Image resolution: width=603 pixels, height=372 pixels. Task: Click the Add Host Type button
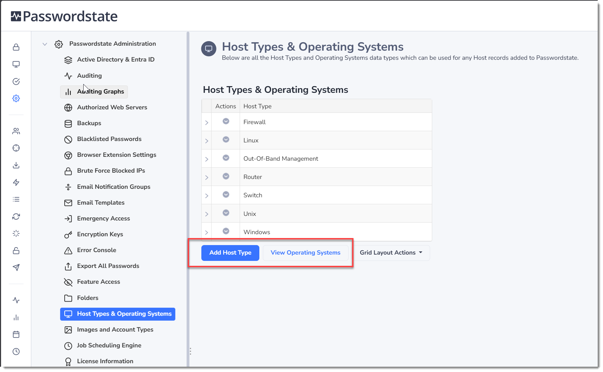pyautogui.click(x=230, y=253)
